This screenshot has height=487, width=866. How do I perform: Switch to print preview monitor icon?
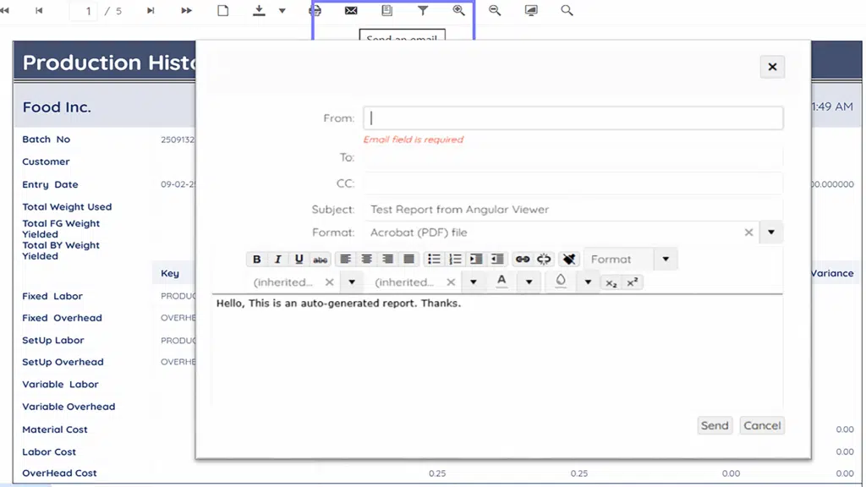(x=531, y=10)
